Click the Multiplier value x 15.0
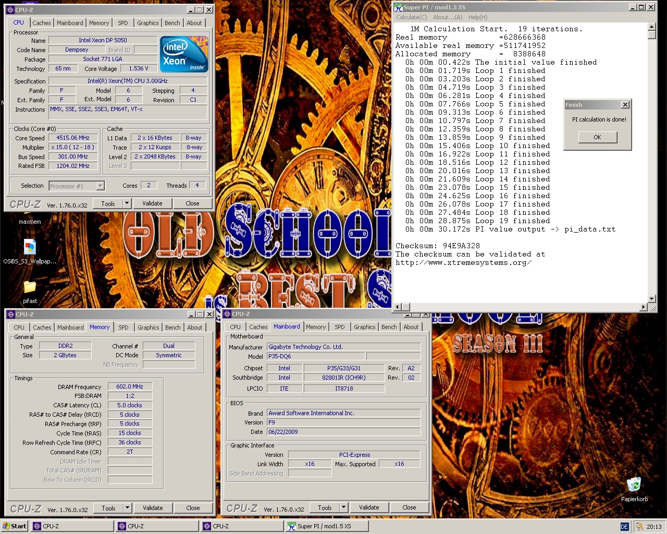 click(x=73, y=148)
